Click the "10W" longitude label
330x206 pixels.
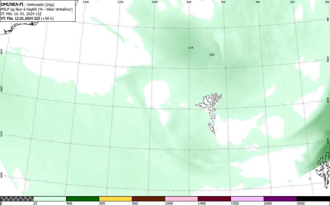155,2
